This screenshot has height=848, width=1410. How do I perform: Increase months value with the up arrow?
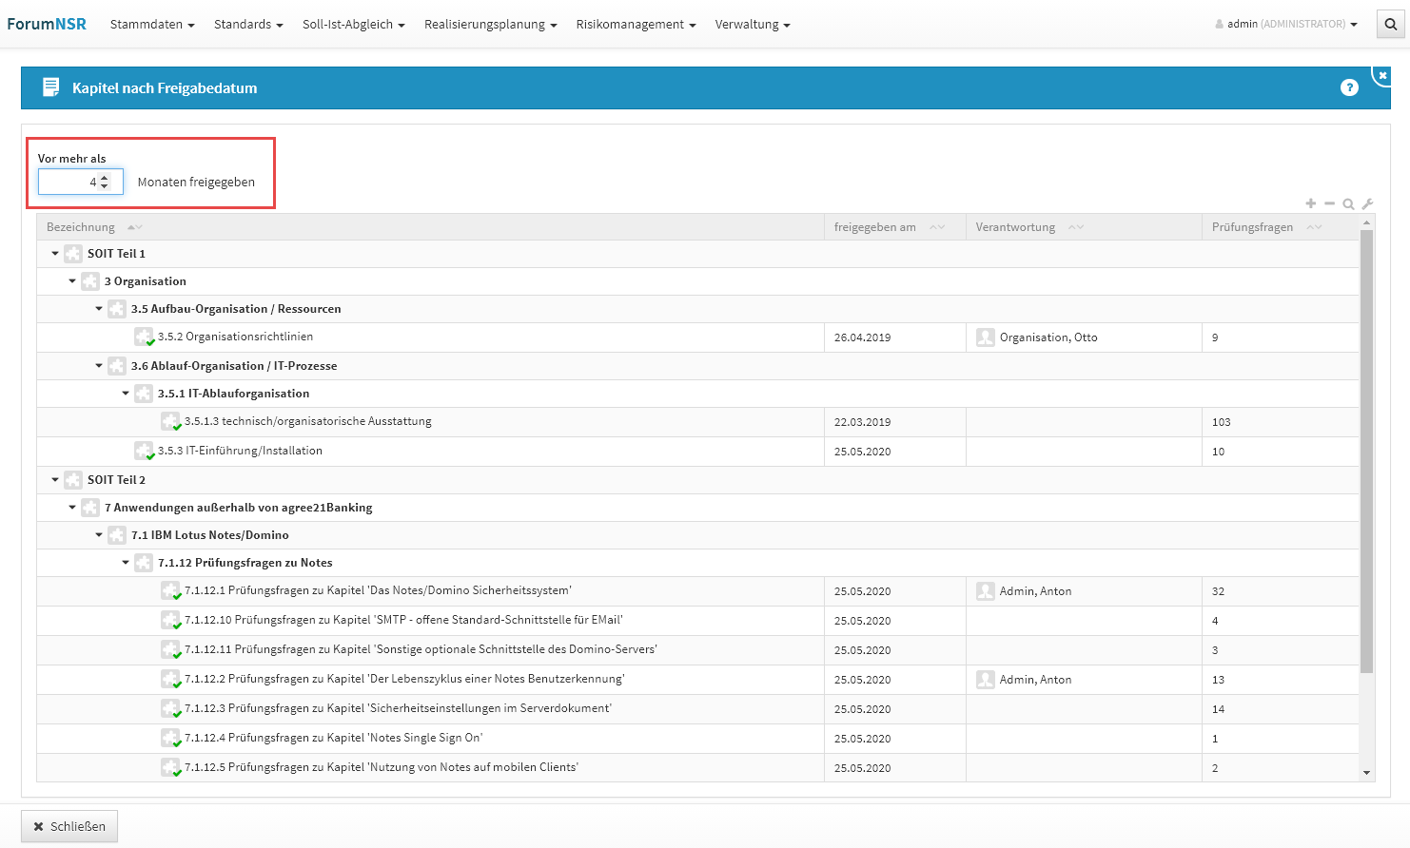(x=105, y=177)
